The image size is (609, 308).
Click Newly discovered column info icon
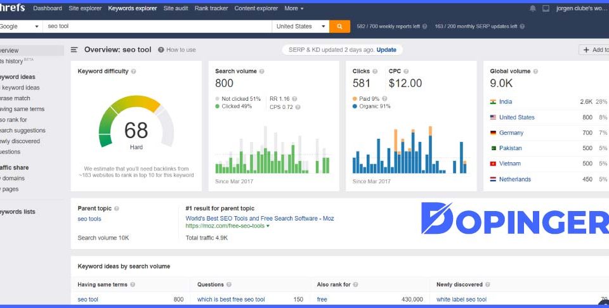pos(487,285)
